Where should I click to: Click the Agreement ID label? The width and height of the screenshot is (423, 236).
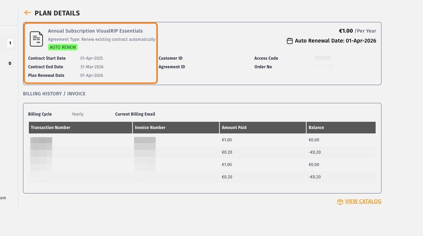pos(172,67)
